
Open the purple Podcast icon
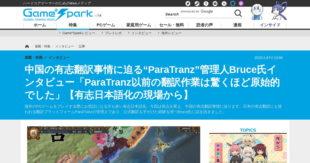click(241, 3)
